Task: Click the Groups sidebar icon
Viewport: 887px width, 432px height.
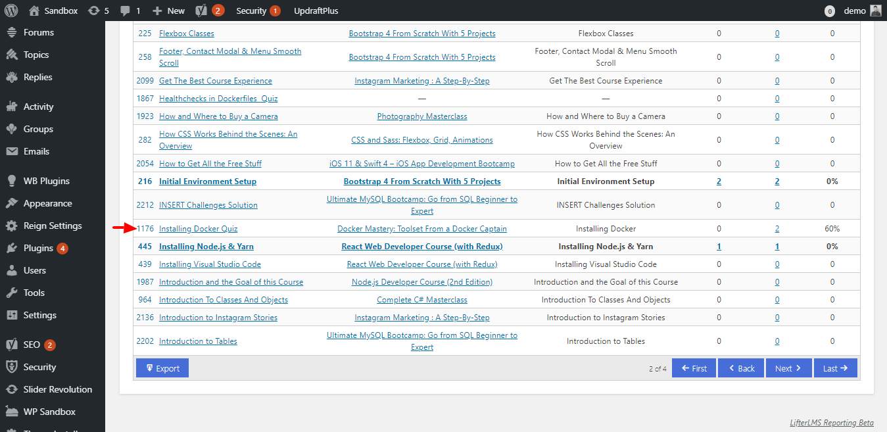Action: (11, 129)
